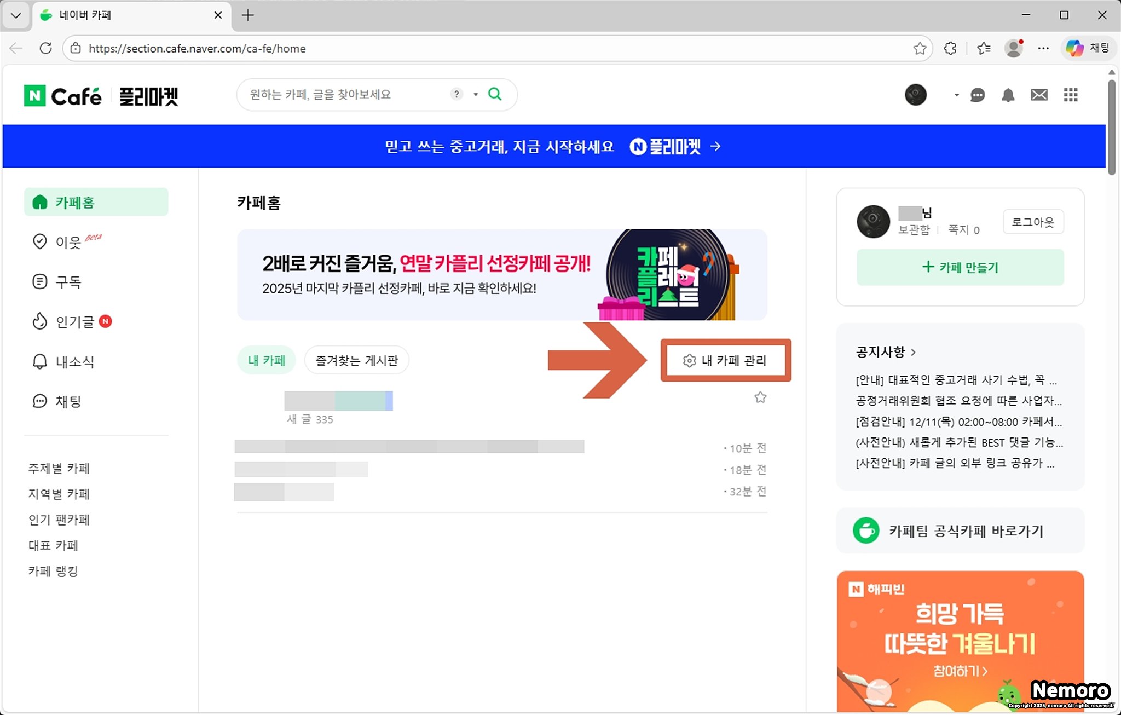Expand the 공지사항 chevron link
The height and width of the screenshot is (715, 1121).
(x=913, y=352)
